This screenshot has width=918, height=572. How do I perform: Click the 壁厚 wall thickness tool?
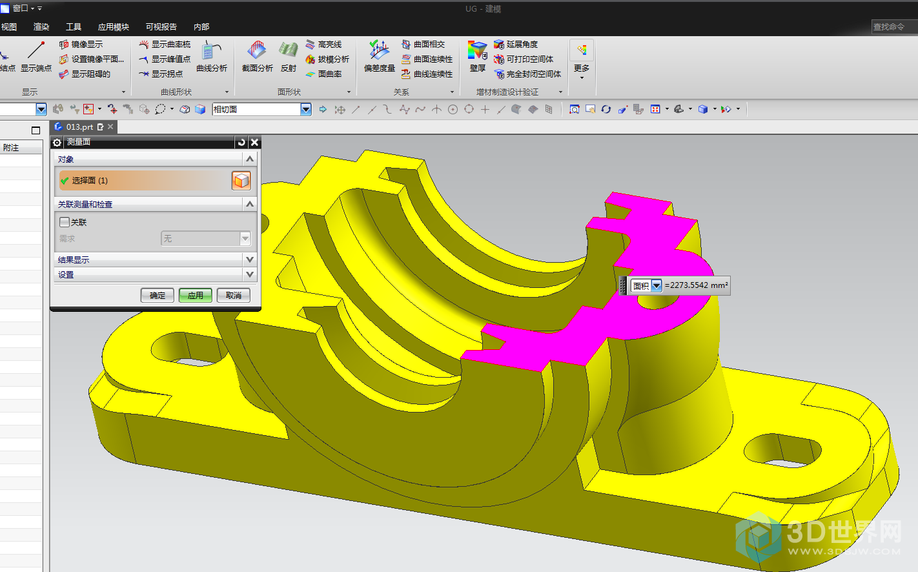[478, 57]
